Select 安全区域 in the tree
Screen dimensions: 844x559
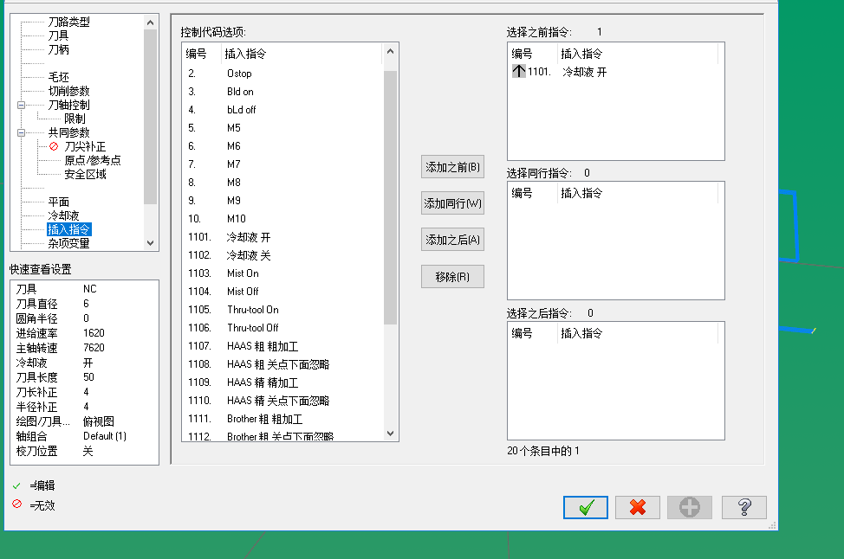(85, 174)
